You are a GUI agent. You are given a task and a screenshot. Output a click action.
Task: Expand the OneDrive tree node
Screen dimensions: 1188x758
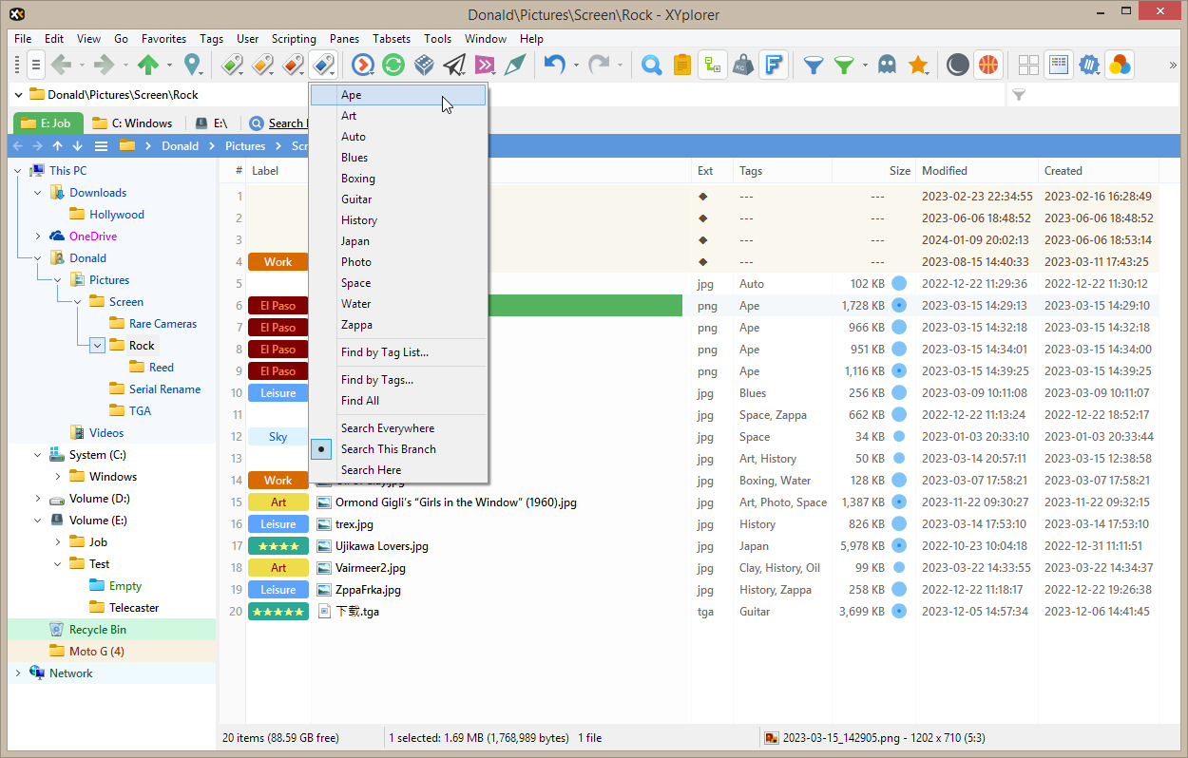point(38,237)
